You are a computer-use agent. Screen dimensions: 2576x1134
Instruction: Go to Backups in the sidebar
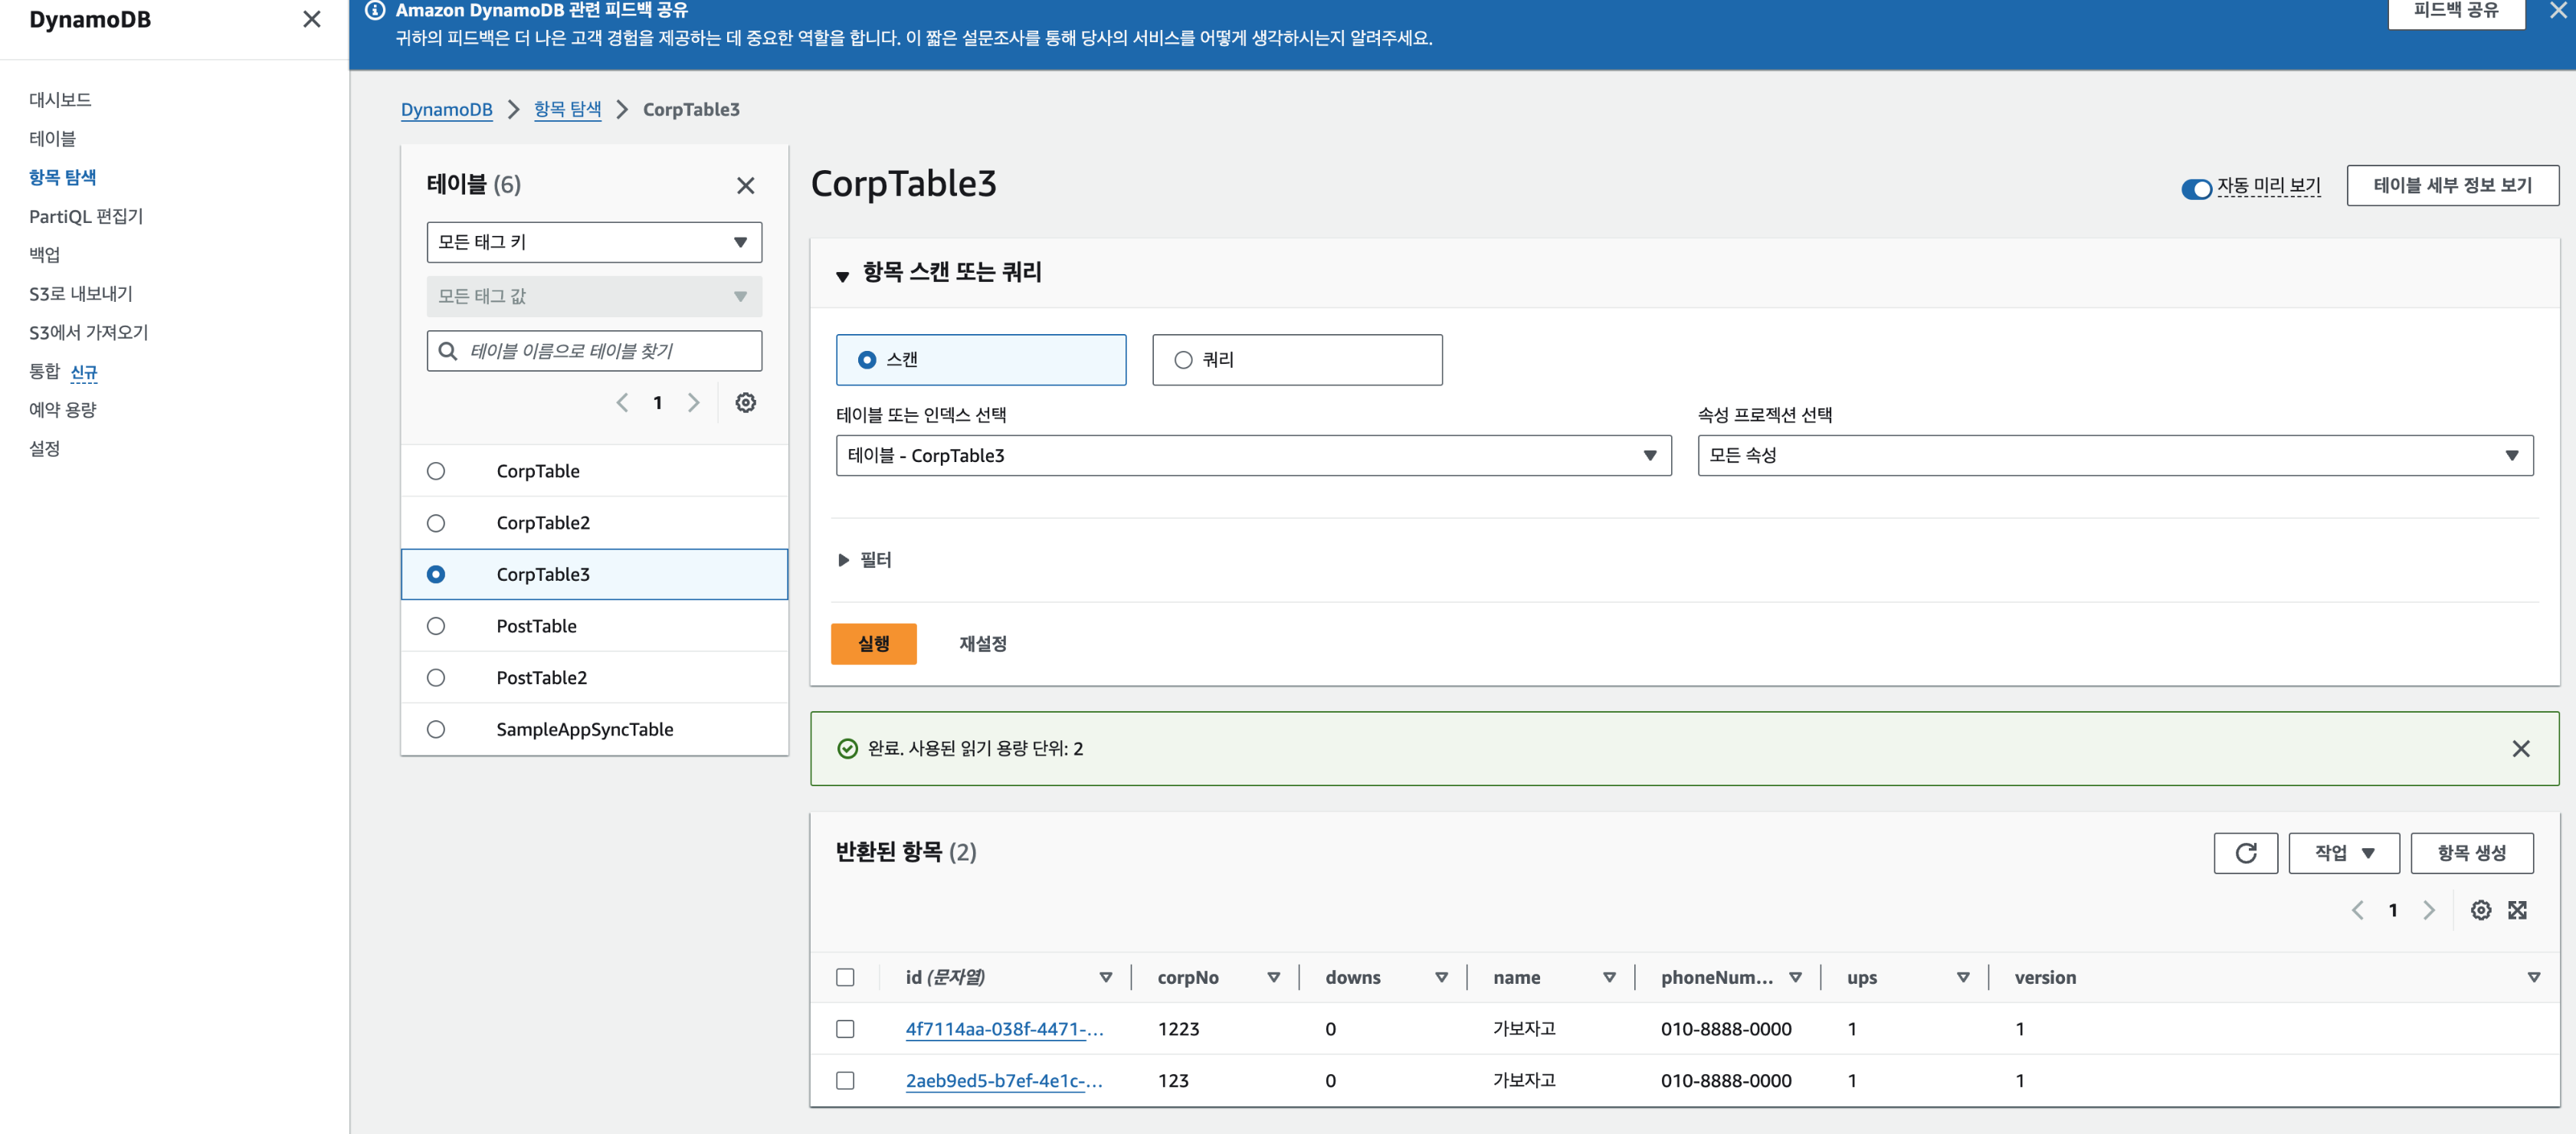tap(45, 255)
